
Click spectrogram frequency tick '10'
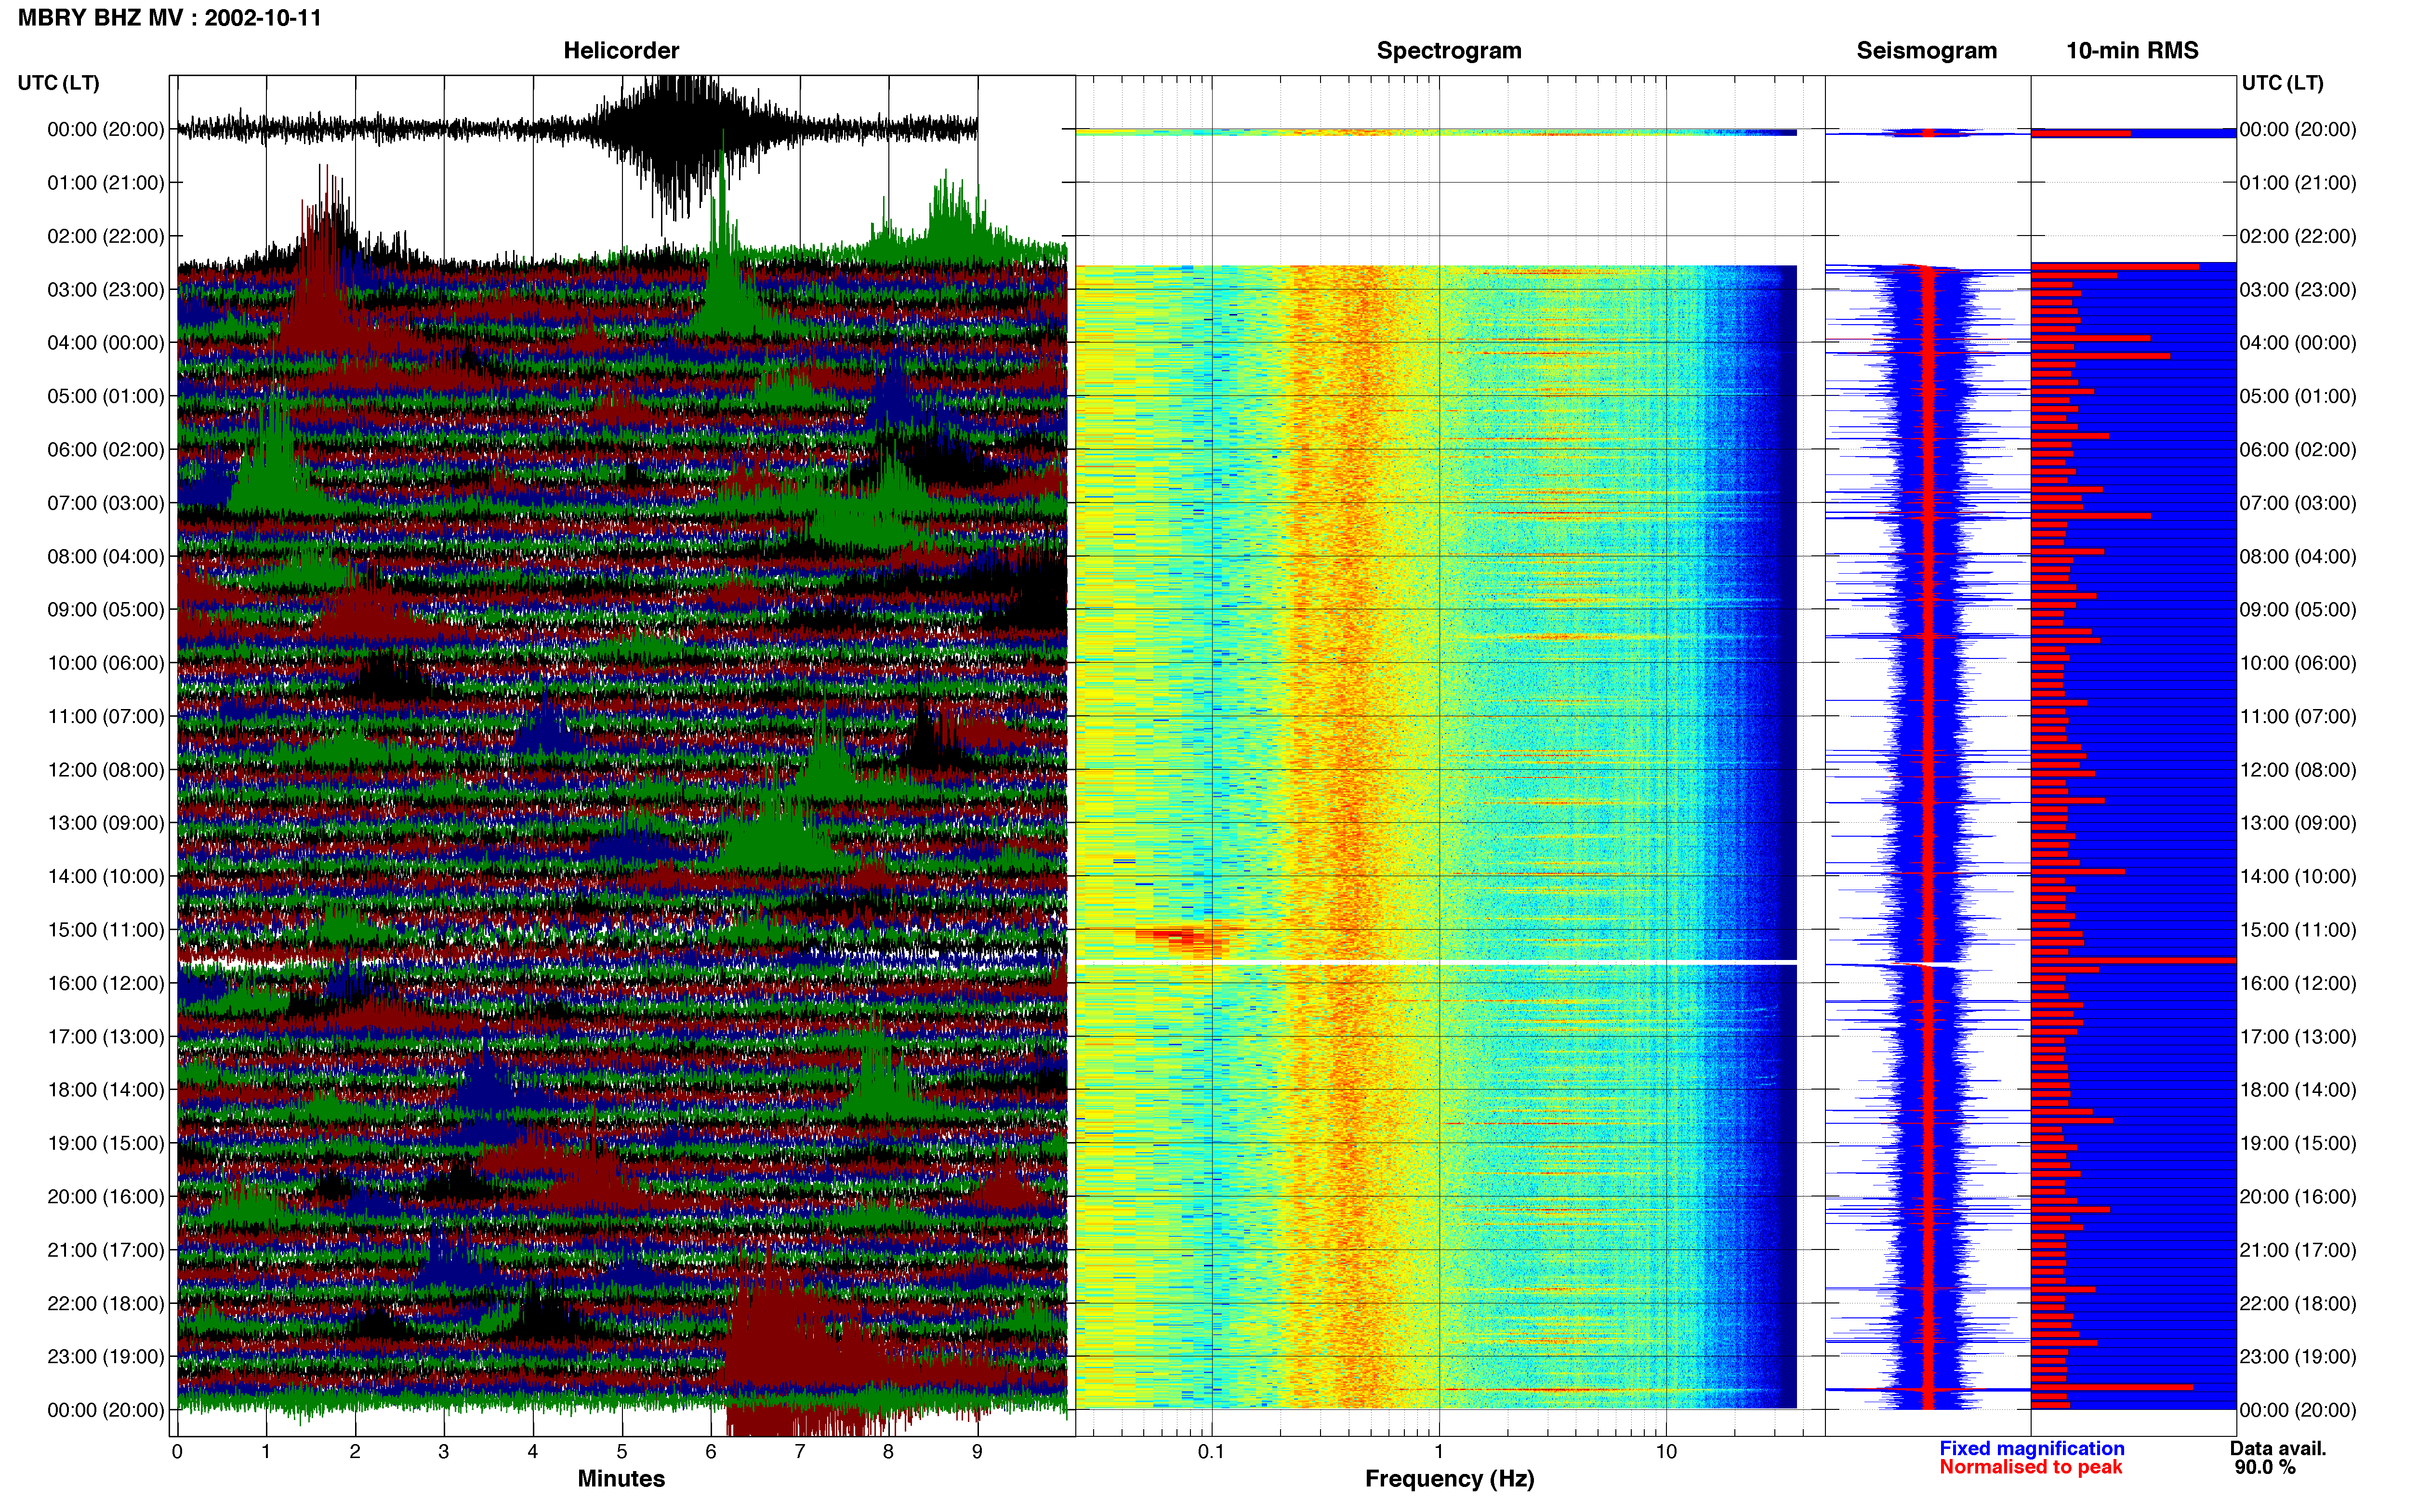pyautogui.click(x=1666, y=1452)
